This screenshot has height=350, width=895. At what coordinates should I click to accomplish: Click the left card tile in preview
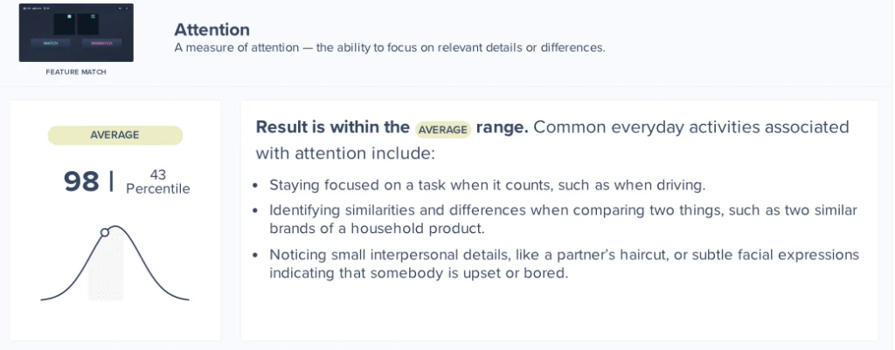(63, 24)
